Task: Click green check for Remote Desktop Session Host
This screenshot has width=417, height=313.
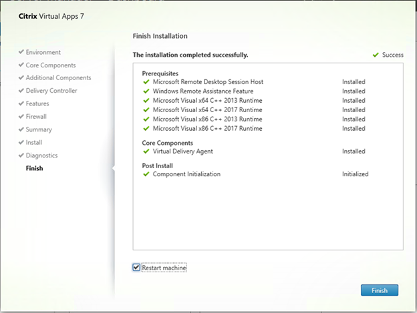Action: 146,82
